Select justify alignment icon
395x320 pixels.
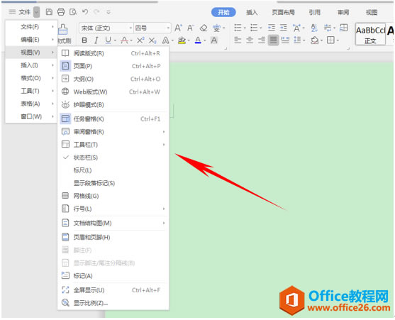[x=273, y=40]
